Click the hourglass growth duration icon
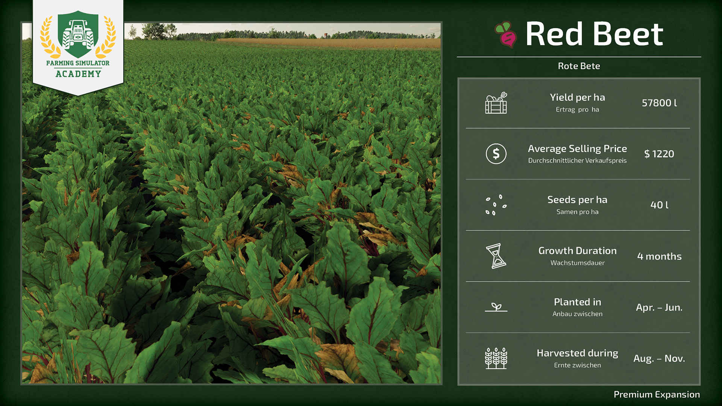 (496, 256)
